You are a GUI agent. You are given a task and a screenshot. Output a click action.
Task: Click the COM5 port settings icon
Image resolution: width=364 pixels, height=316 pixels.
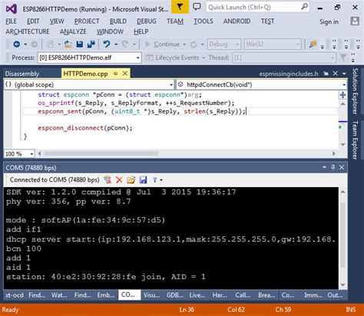pos(154,179)
